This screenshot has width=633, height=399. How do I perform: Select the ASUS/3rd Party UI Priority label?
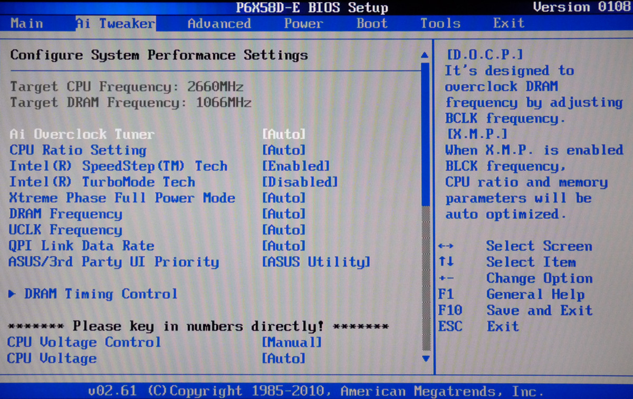click(114, 262)
